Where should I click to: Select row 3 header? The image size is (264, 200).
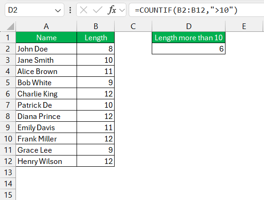click(x=8, y=60)
